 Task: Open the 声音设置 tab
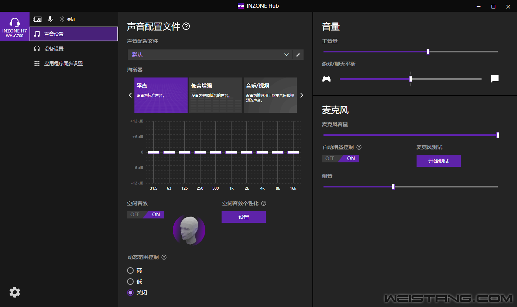[x=74, y=34]
